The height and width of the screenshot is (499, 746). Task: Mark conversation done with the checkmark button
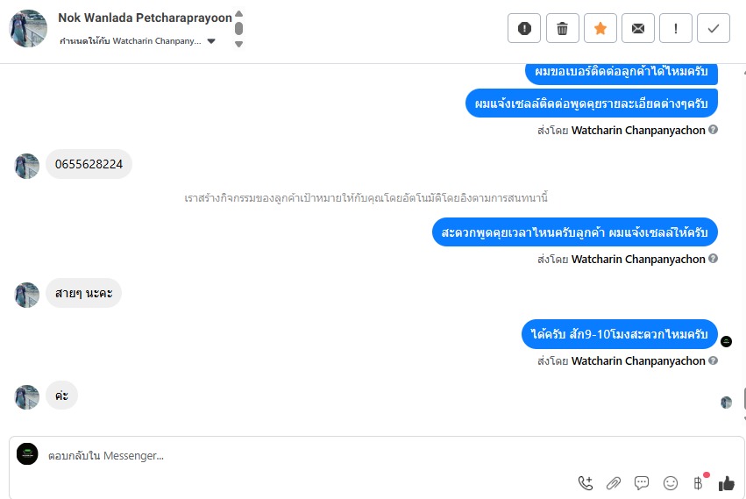714,29
